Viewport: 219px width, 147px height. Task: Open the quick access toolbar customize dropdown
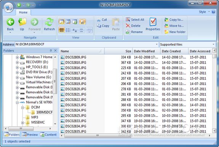(40, 5)
